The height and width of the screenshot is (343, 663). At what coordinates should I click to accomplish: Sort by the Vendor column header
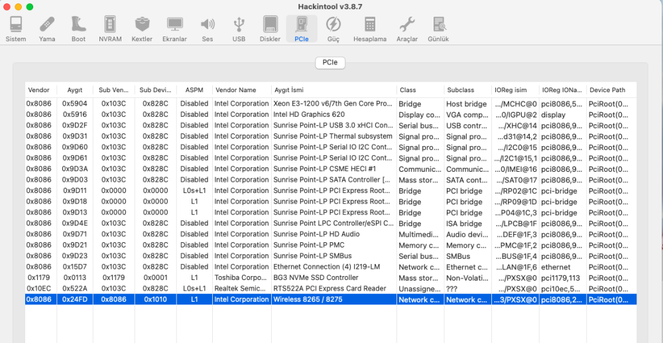(x=39, y=90)
